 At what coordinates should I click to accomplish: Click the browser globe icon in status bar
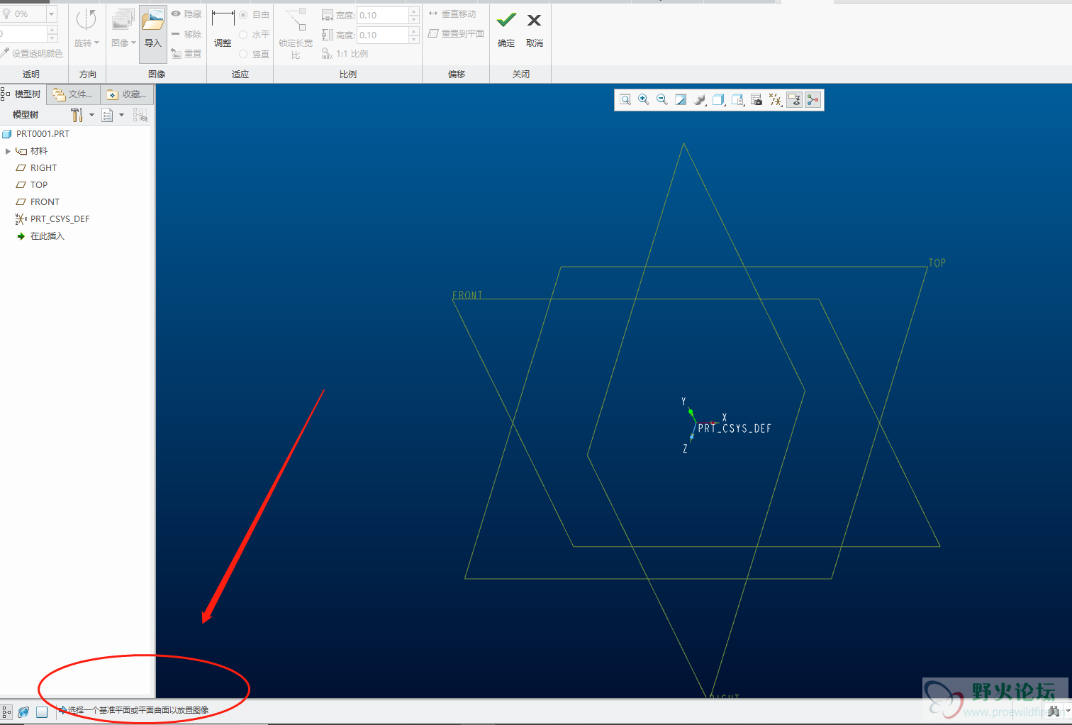[x=23, y=712]
